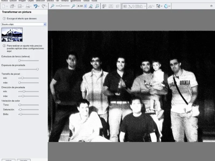The height and width of the screenshot is (161, 215).
Task: Open the dropdown arrow next to New icon
Action: coord(7,6)
